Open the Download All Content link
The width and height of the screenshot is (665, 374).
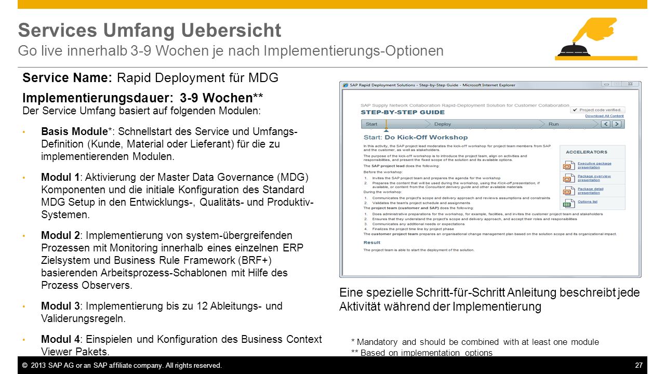point(604,116)
